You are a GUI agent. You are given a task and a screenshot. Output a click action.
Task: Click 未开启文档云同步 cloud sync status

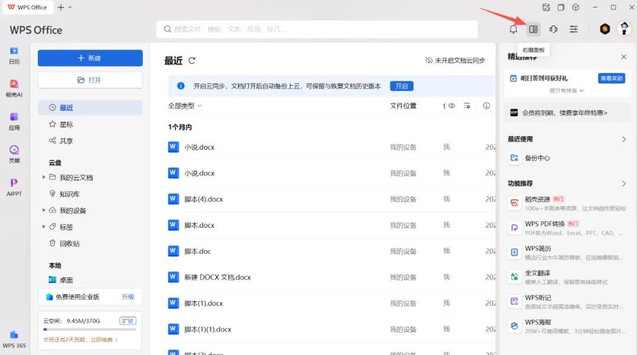coord(455,61)
